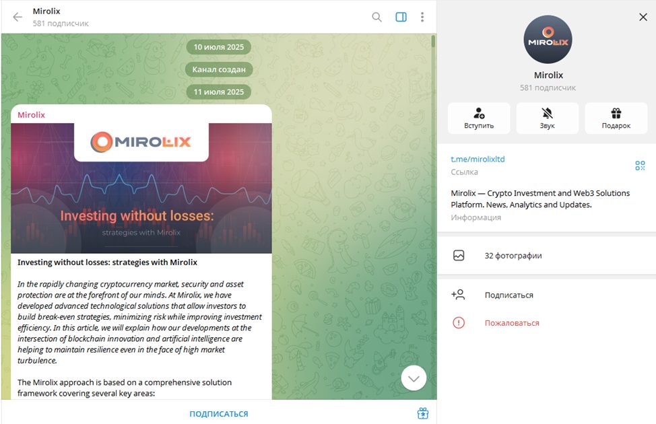Toggle the info side panel icon
The height and width of the screenshot is (424, 656).
401,17
